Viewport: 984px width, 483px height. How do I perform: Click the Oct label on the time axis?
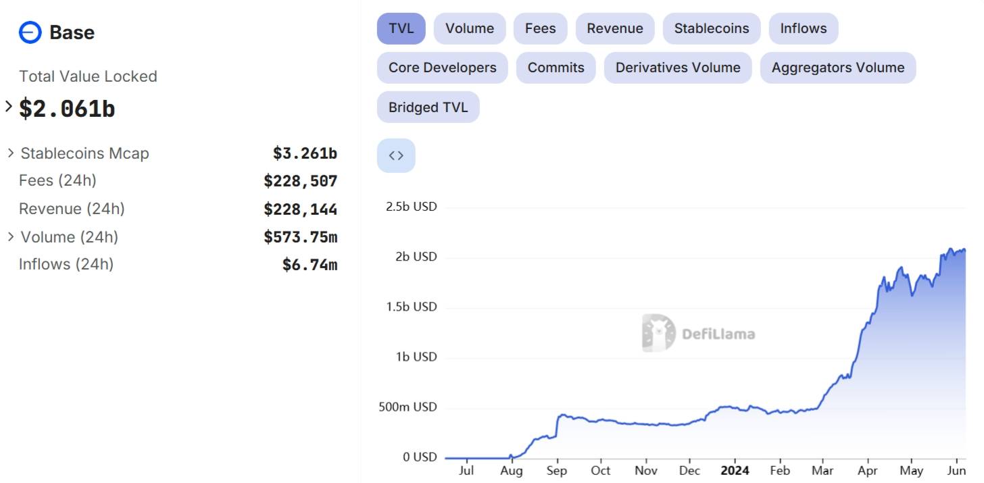tap(600, 471)
